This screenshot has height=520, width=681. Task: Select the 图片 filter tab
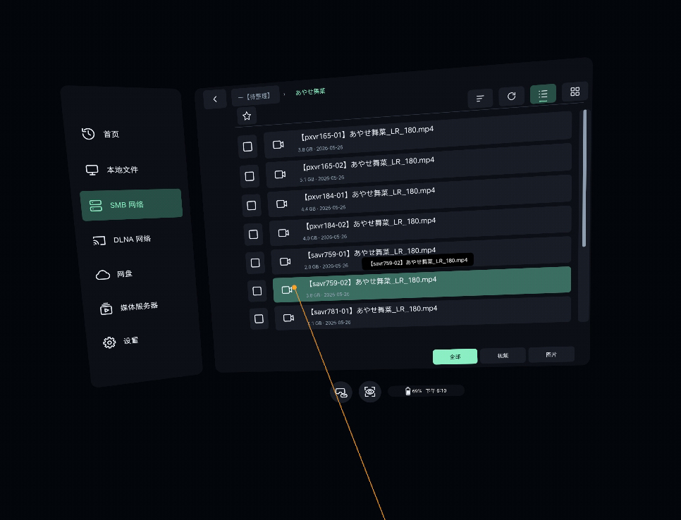tap(551, 354)
